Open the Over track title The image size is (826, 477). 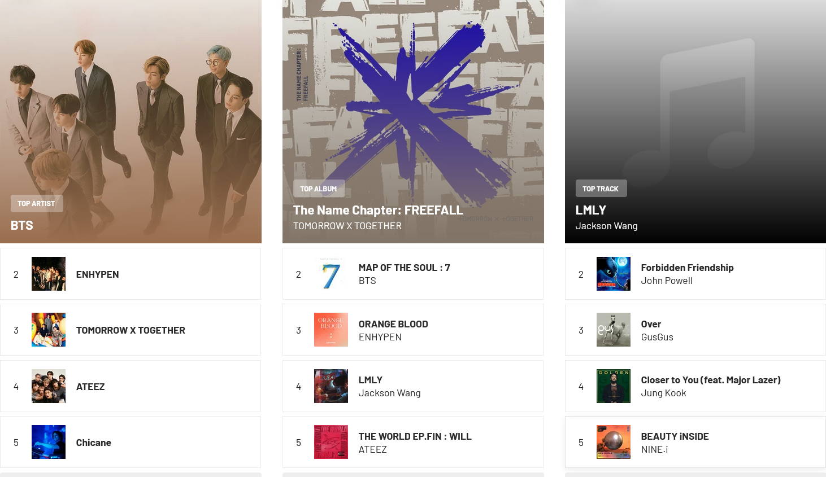click(651, 324)
